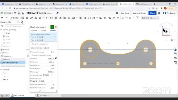
Task: Click the Thickness value 0.063 in
Action: [51, 59]
